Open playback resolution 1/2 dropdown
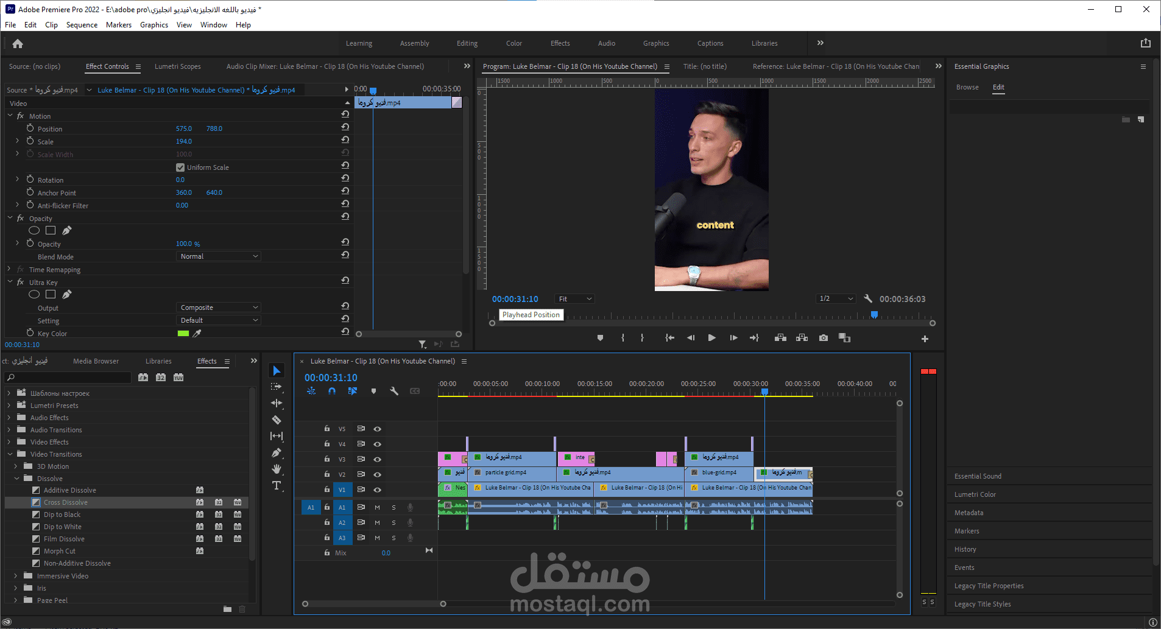 point(835,298)
